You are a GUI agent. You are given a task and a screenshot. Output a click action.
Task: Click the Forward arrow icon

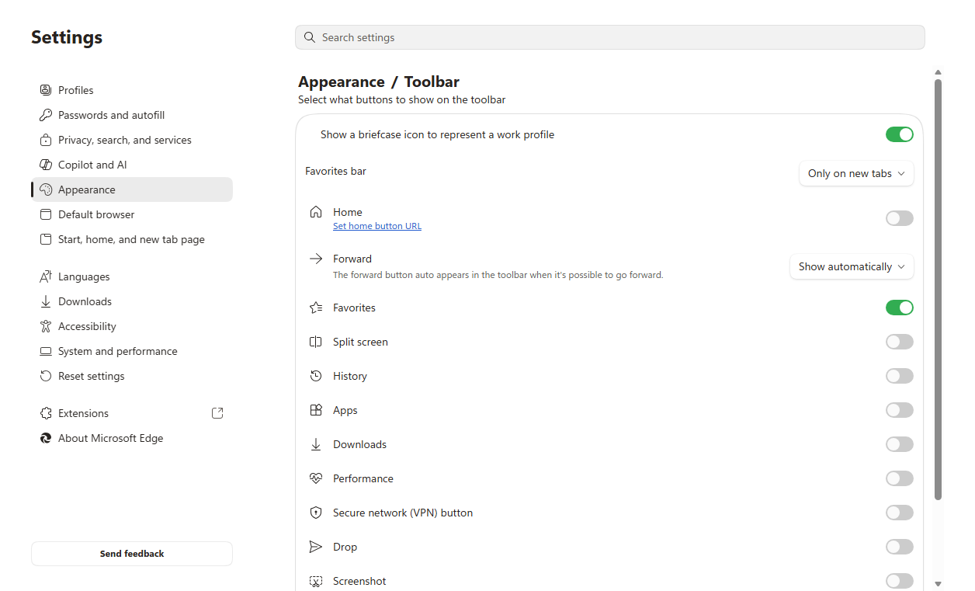pos(316,259)
